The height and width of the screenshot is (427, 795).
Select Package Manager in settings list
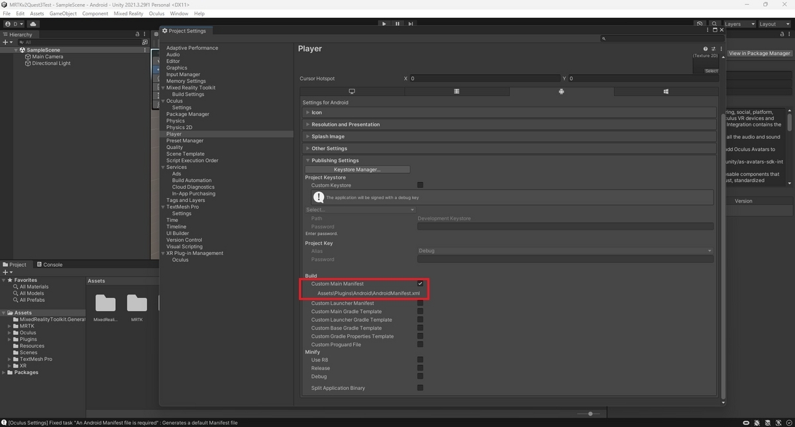tap(187, 114)
